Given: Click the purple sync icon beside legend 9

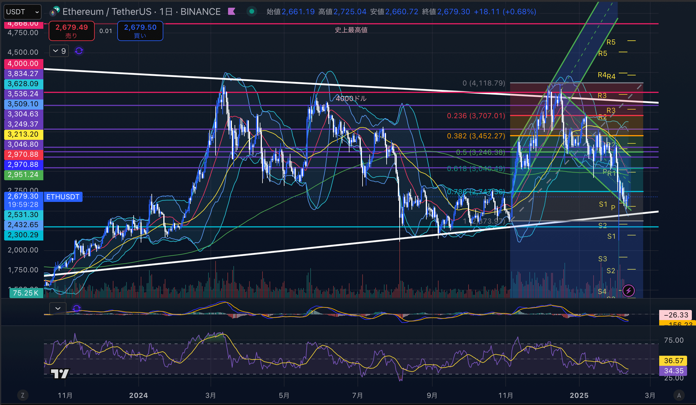Looking at the screenshot, I should [x=79, y=51].
